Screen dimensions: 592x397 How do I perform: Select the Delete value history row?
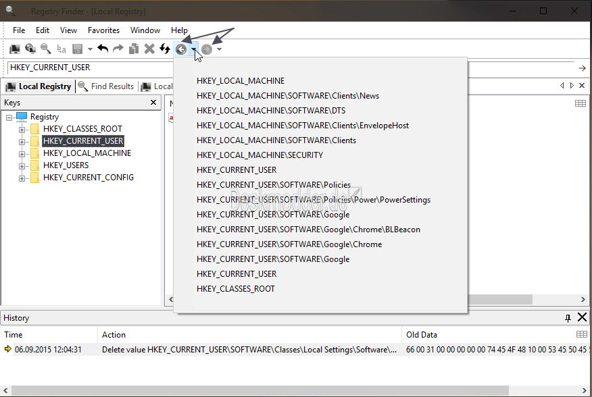(296, 350)
